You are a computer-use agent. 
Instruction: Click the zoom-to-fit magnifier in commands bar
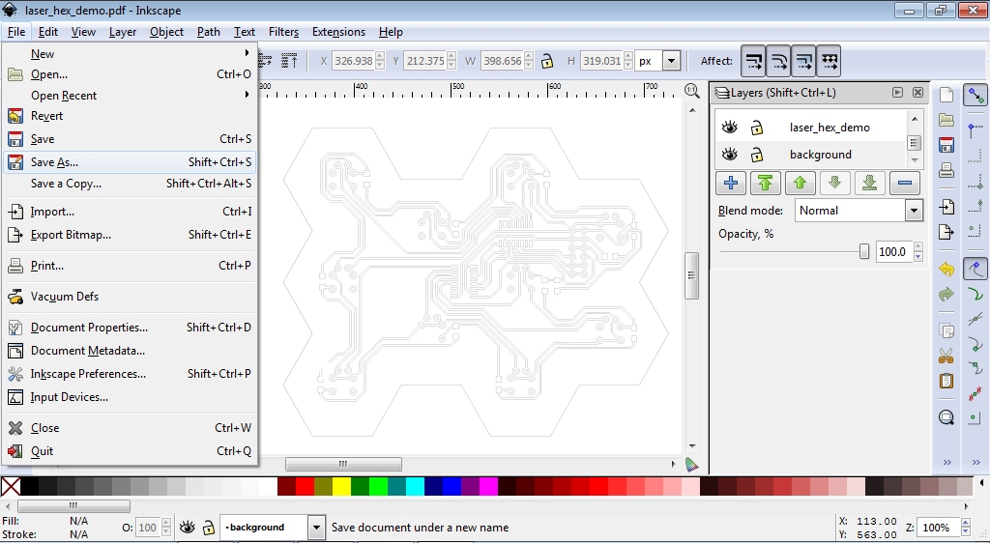(x=946, y=417)
